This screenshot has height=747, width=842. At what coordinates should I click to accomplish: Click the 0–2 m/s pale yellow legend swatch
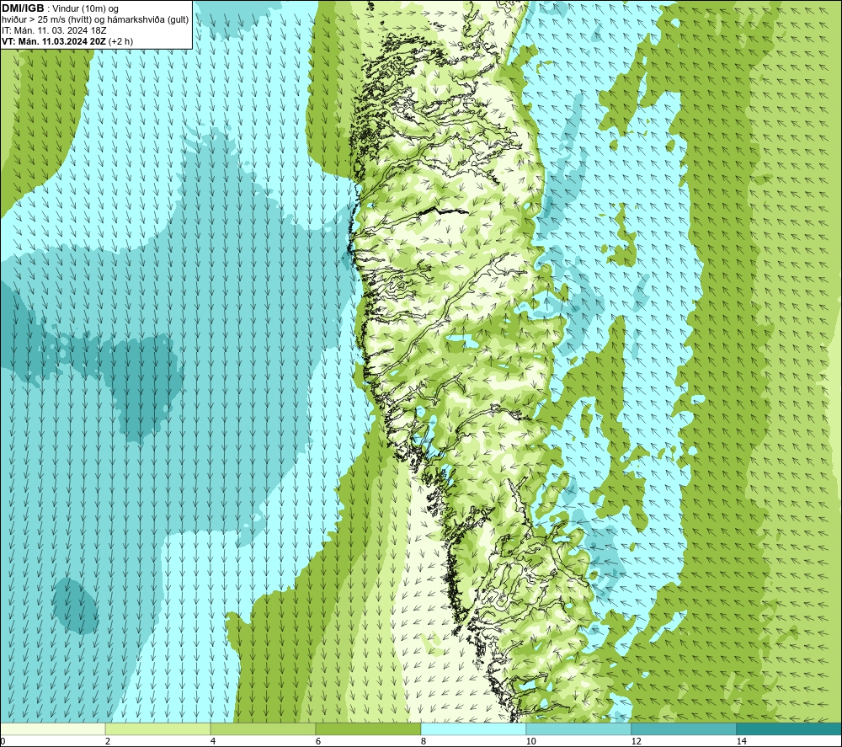[52, 728]
